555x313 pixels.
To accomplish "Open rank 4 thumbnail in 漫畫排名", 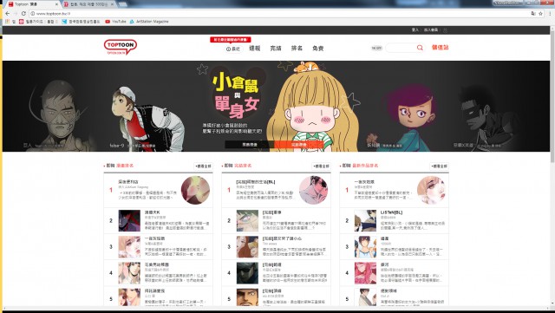I will [x=129, y=273].
